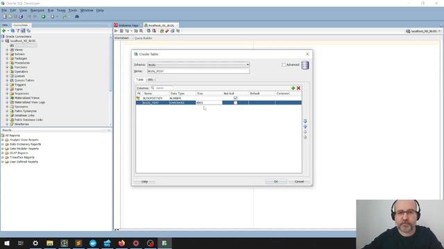This screenshot has width=444, height=249.
Task: Expand the Views tree node
Action: click(x=7, y=50)
